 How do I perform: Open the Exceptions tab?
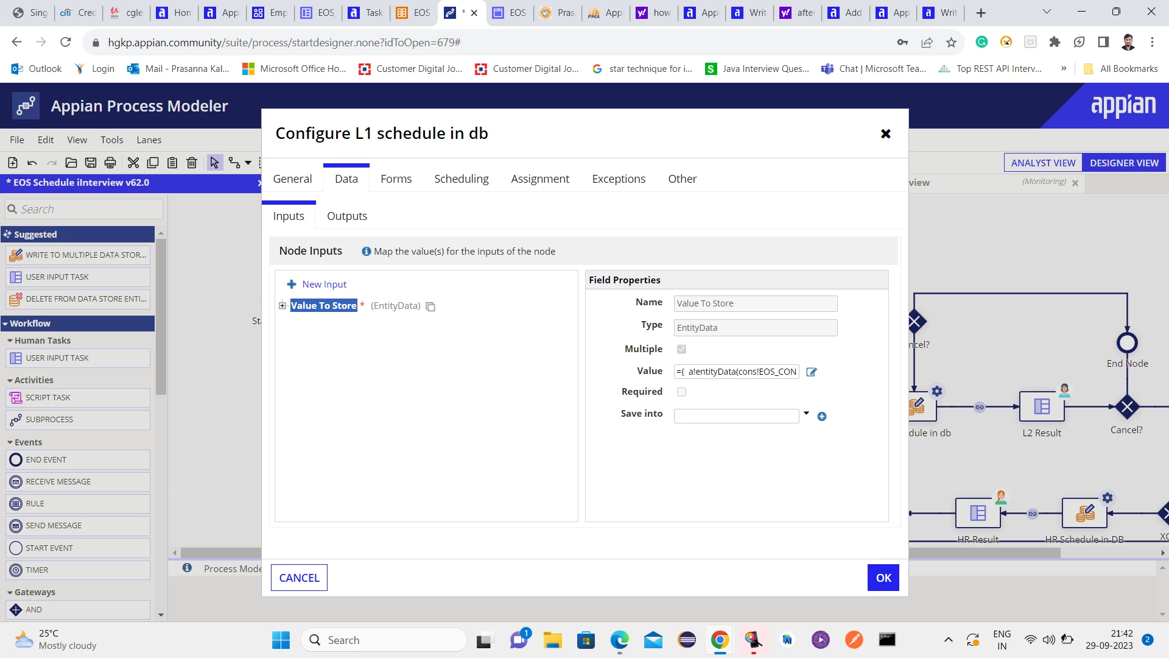[619, 179]
